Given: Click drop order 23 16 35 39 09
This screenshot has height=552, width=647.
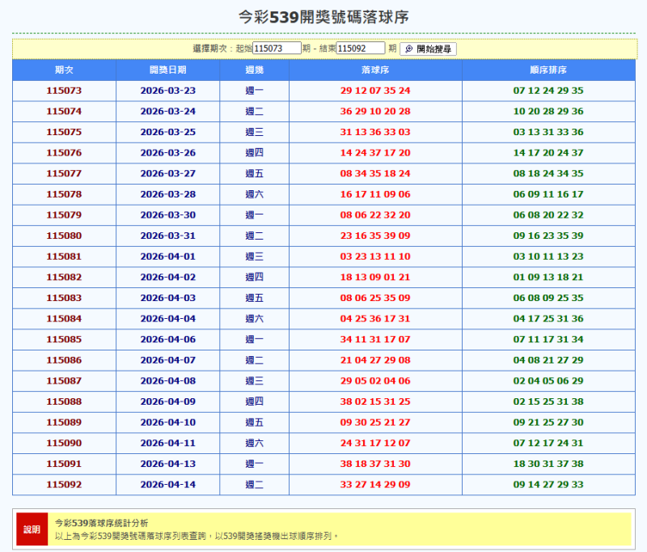Looking at the screenshot, I should 375,236.
